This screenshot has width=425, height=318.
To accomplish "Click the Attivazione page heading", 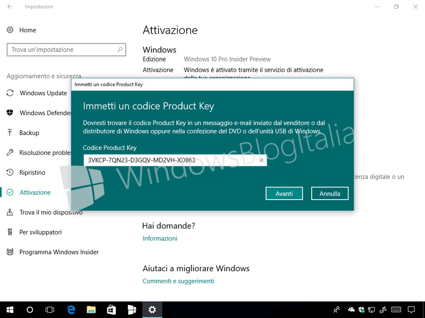I will [170, 30].
